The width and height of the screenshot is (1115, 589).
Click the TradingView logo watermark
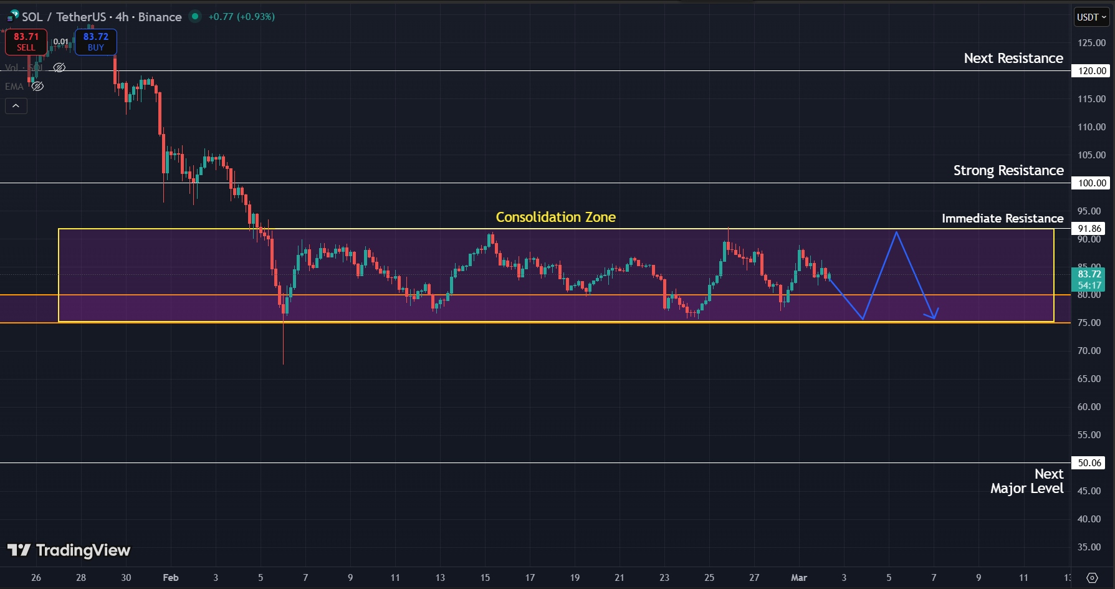[x=69, y=550]
